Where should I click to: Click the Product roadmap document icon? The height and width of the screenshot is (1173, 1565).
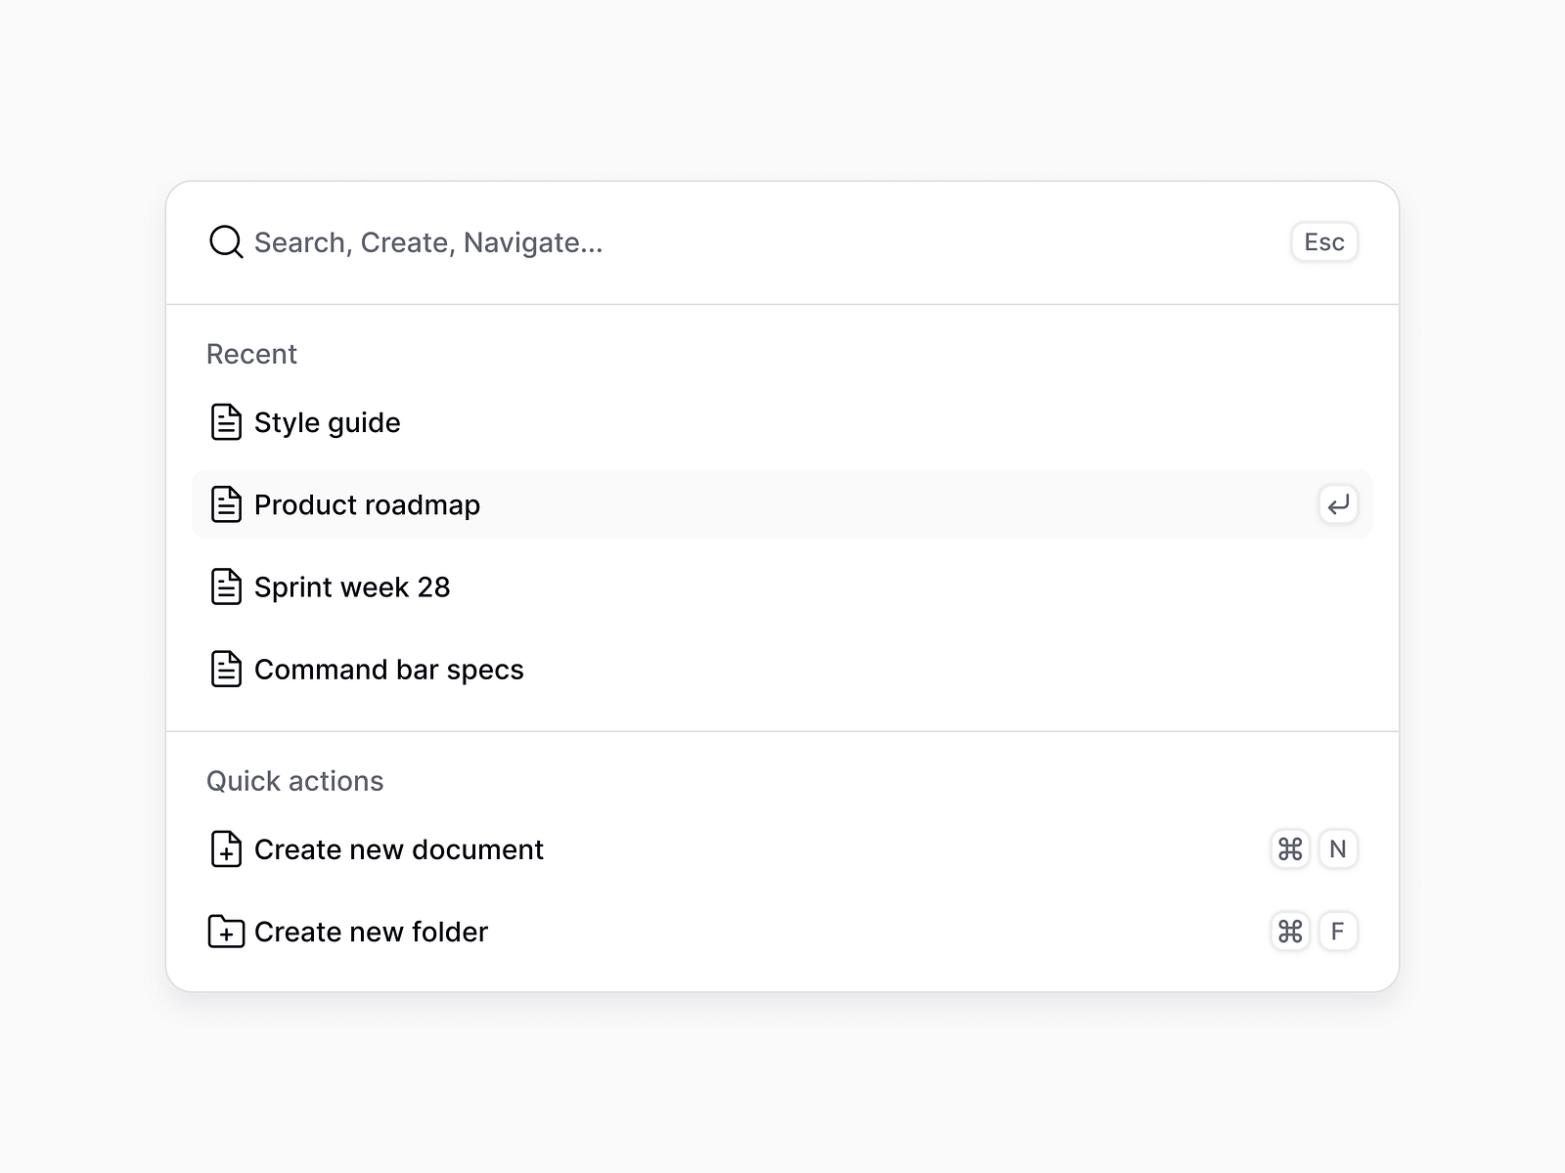[x=226, y=504]
